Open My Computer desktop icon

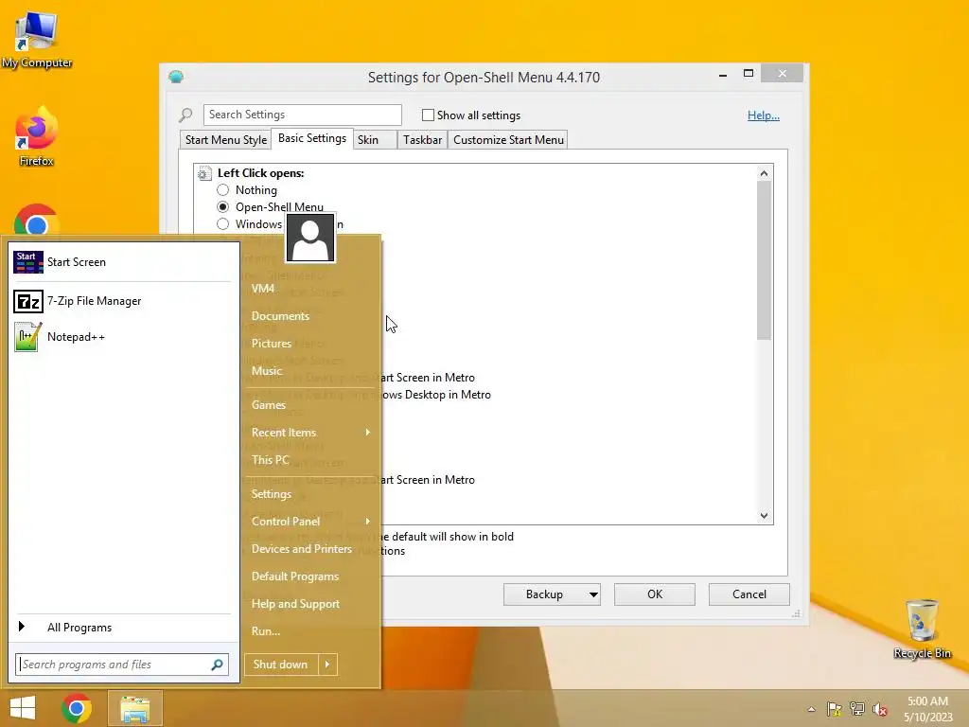click(x=37, y=40)
